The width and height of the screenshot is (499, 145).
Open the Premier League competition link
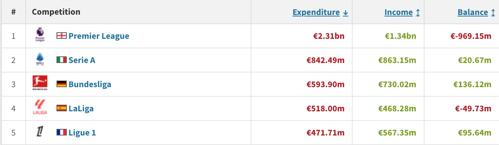tap(99, 36)
